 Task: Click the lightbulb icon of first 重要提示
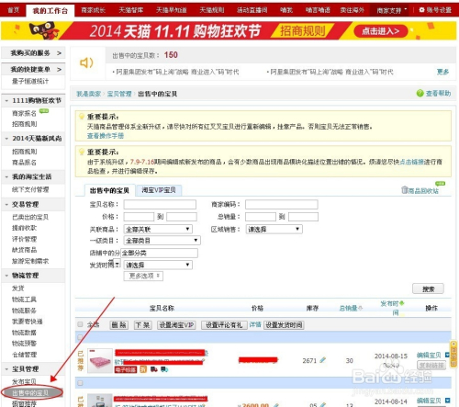click(82, 116)
